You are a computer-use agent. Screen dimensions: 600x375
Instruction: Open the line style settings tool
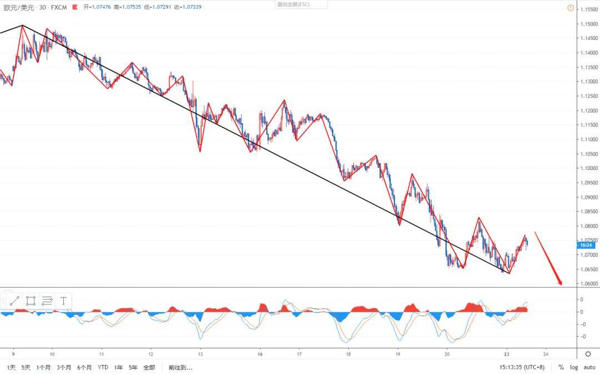[47, 301]
